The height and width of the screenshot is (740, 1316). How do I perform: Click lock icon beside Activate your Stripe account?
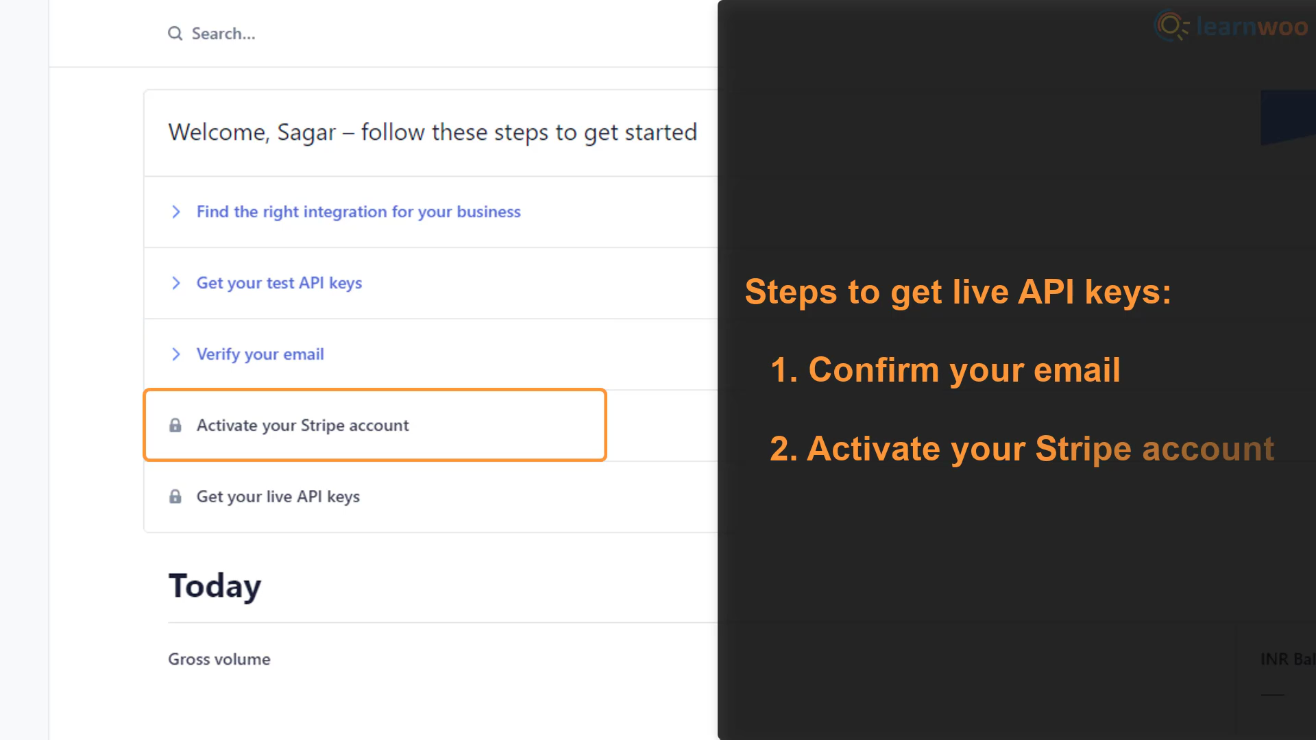(x=175, y=425)
